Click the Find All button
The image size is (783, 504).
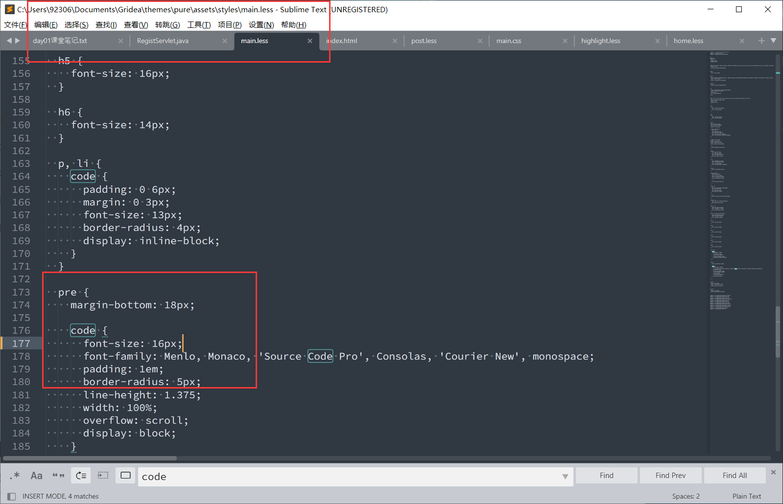(x=735, y=476)
